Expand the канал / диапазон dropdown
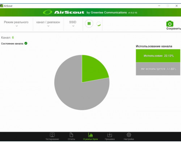Image resolution: width=181 pixels, height=145 pixels. coord(48,24)
